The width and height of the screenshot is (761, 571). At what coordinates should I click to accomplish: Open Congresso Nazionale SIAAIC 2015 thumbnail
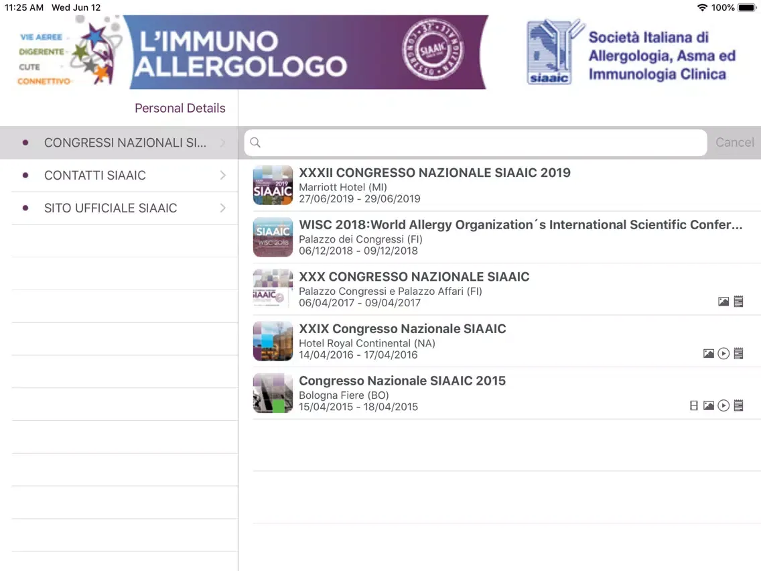pyautogui.click(x=273, y=393)
